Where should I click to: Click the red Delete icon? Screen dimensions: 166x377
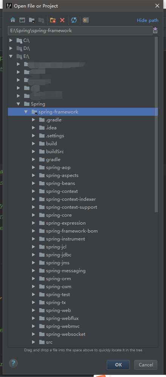coord(62,20)
